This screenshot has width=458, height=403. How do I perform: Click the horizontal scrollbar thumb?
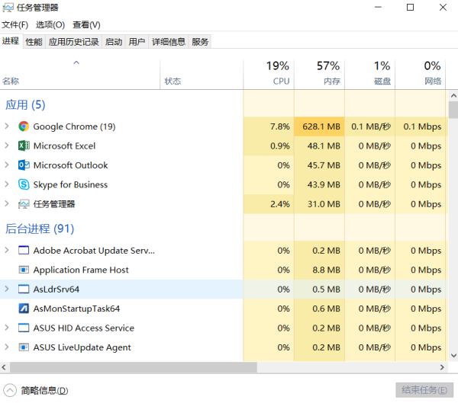tap(134, 367)
